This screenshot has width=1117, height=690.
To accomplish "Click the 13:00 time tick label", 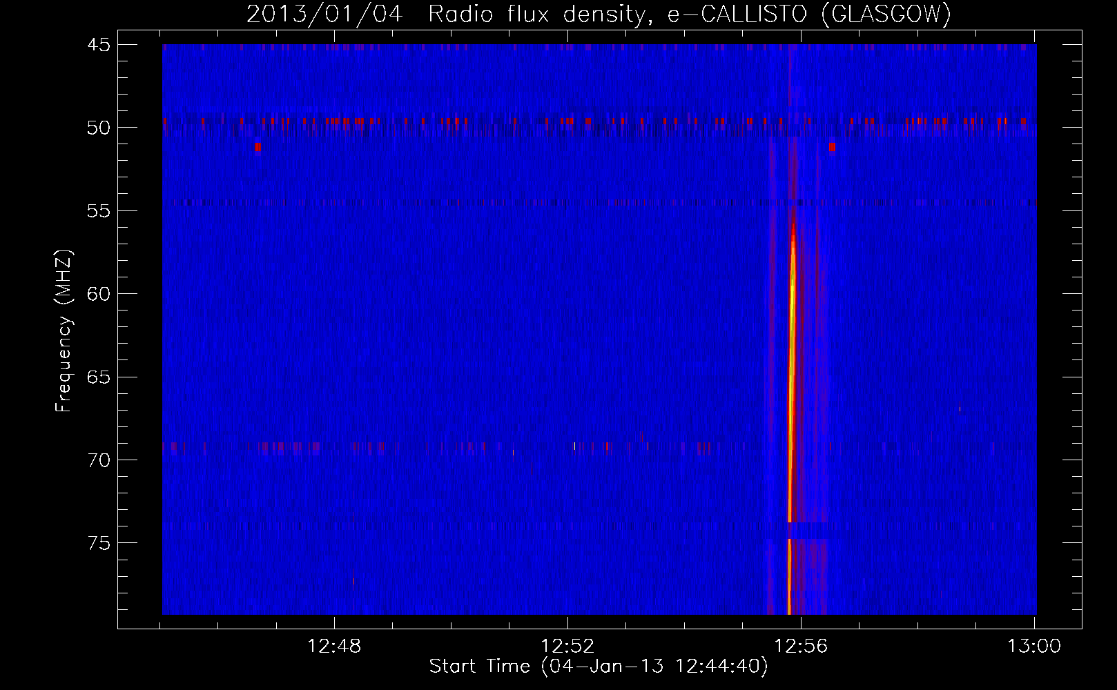I will (x=1034, y=647).
